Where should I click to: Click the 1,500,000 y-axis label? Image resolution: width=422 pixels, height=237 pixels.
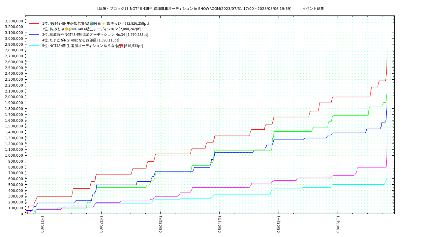pyautogui.click(x=14, y=126)
